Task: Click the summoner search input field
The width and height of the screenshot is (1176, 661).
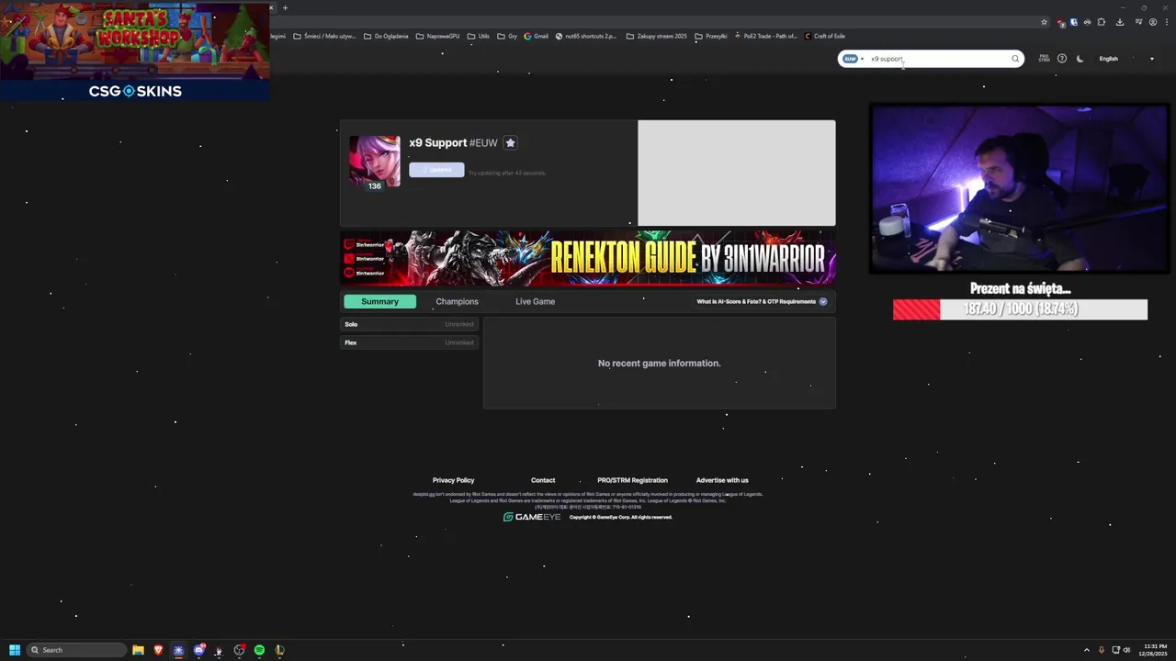Action: (937, 59)
